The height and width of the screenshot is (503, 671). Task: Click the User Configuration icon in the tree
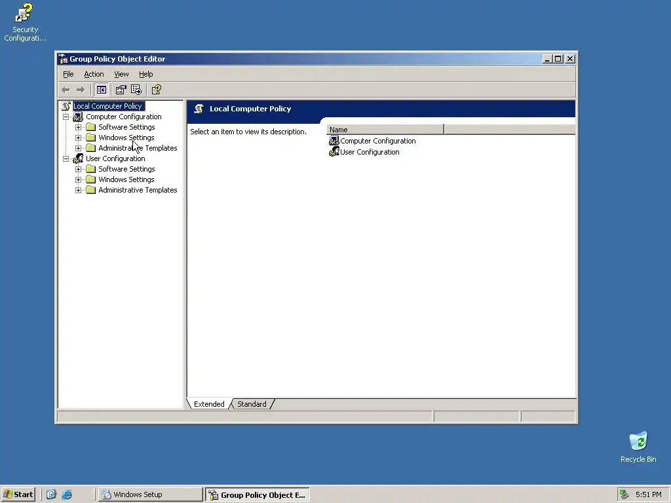click(x=78, y=158)
